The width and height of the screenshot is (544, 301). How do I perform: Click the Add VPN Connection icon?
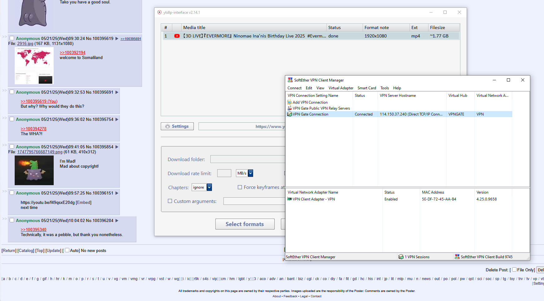(x=289, y=102)
